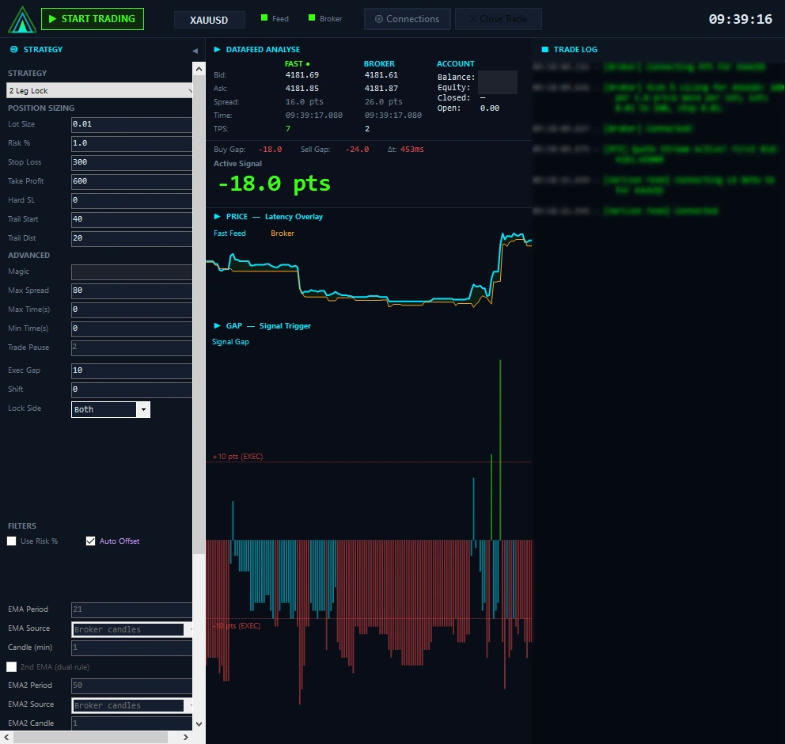Click the Trail Dist input field
The image size is (785, 744).
131,239
